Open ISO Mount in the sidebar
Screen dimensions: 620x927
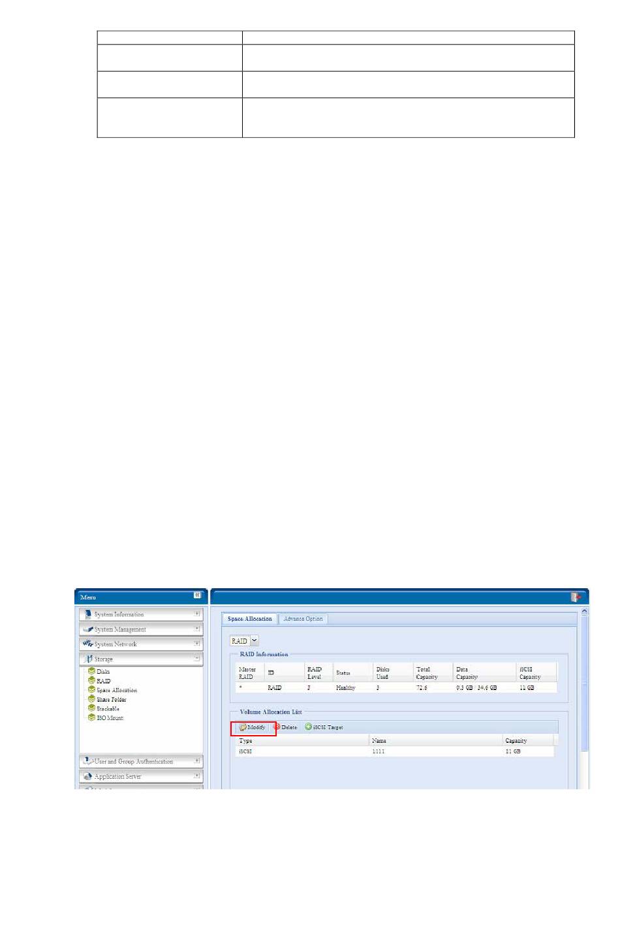click(110, 717)
